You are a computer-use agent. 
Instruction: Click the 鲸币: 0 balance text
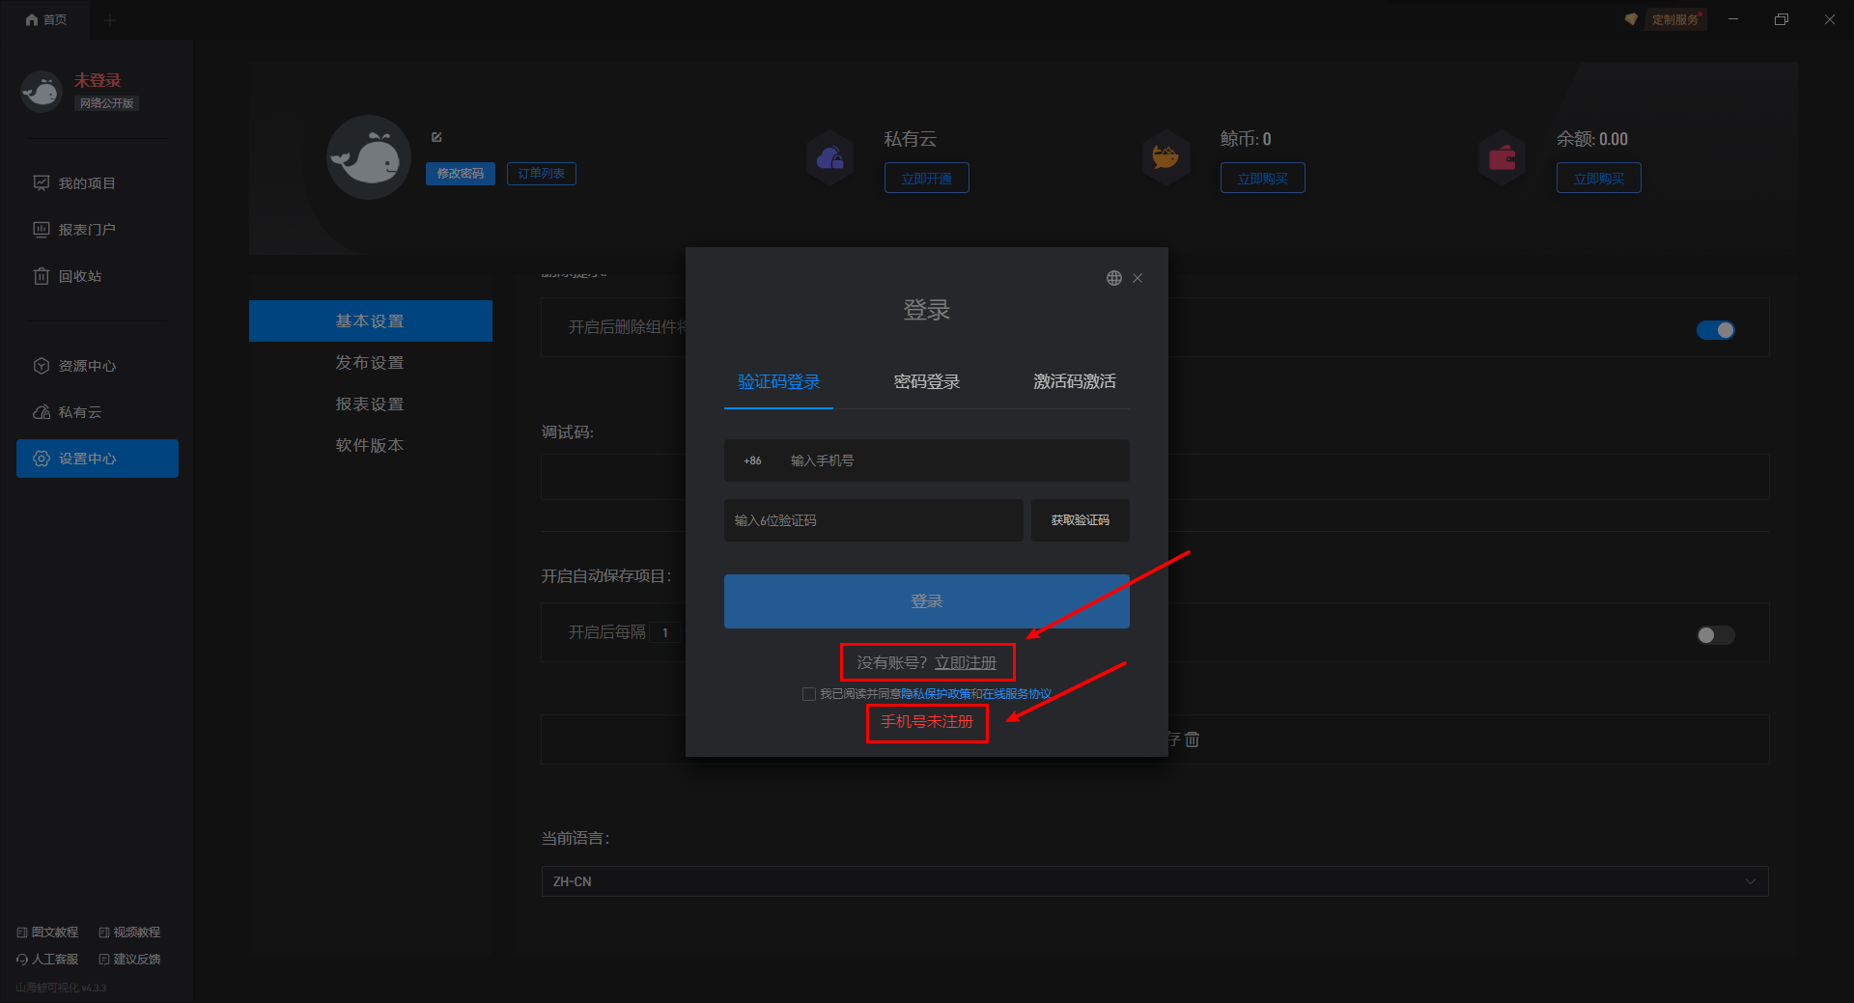pos(1246,139)
